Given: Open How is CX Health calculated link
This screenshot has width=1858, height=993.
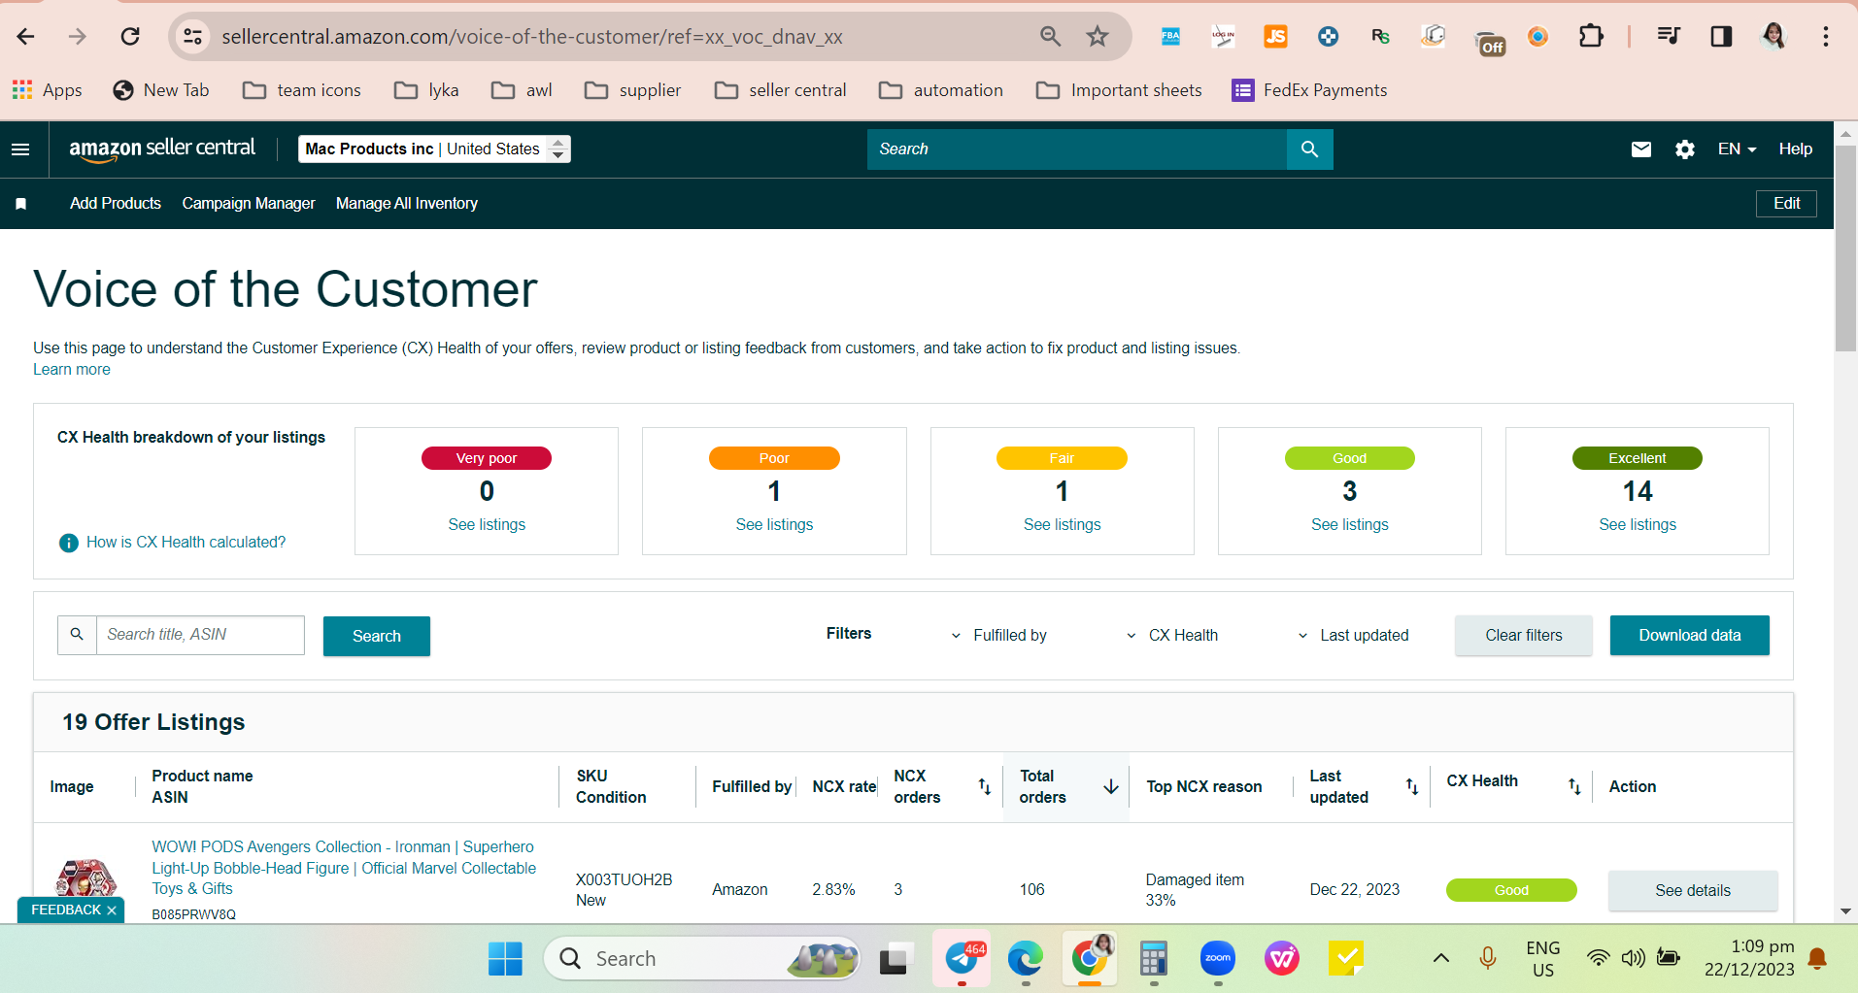Looking at the screenshot, I should (186, 543).
